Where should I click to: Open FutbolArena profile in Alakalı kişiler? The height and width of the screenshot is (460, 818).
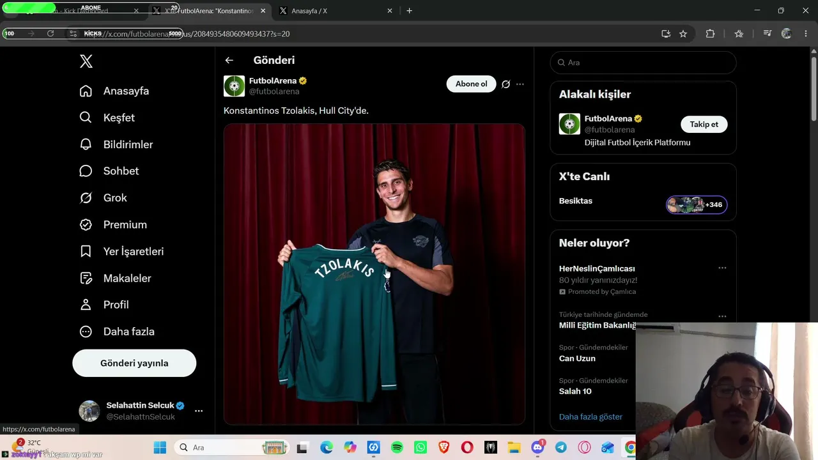[608, 118]
